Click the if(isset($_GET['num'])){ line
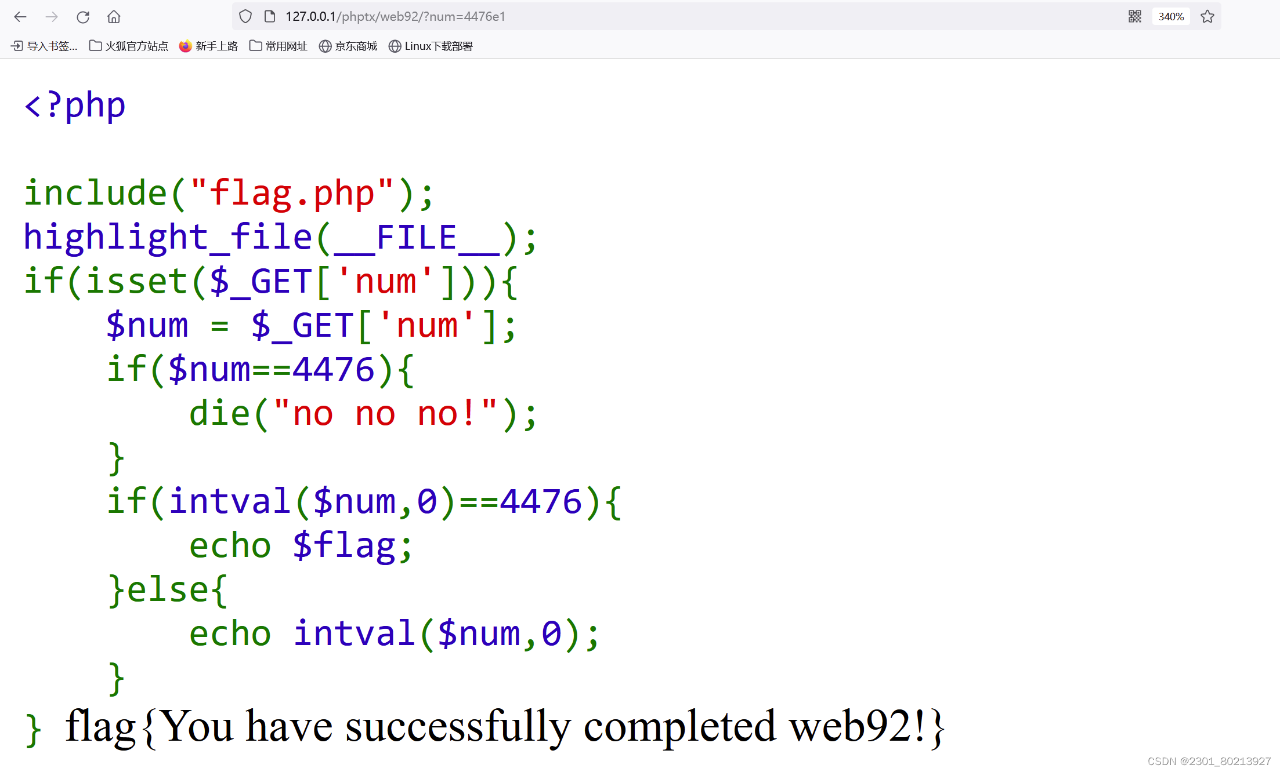Screen dimensions: 1280x772 (x=271, y=282)
